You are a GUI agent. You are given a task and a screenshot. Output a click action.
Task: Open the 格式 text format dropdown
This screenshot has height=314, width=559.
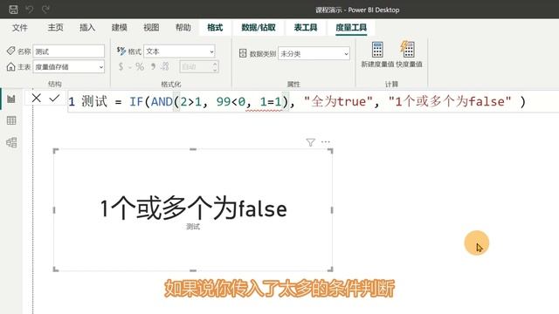[x=179, y=51]
